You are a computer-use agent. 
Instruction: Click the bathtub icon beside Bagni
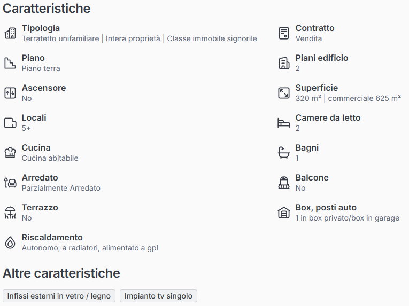(284, 153)
